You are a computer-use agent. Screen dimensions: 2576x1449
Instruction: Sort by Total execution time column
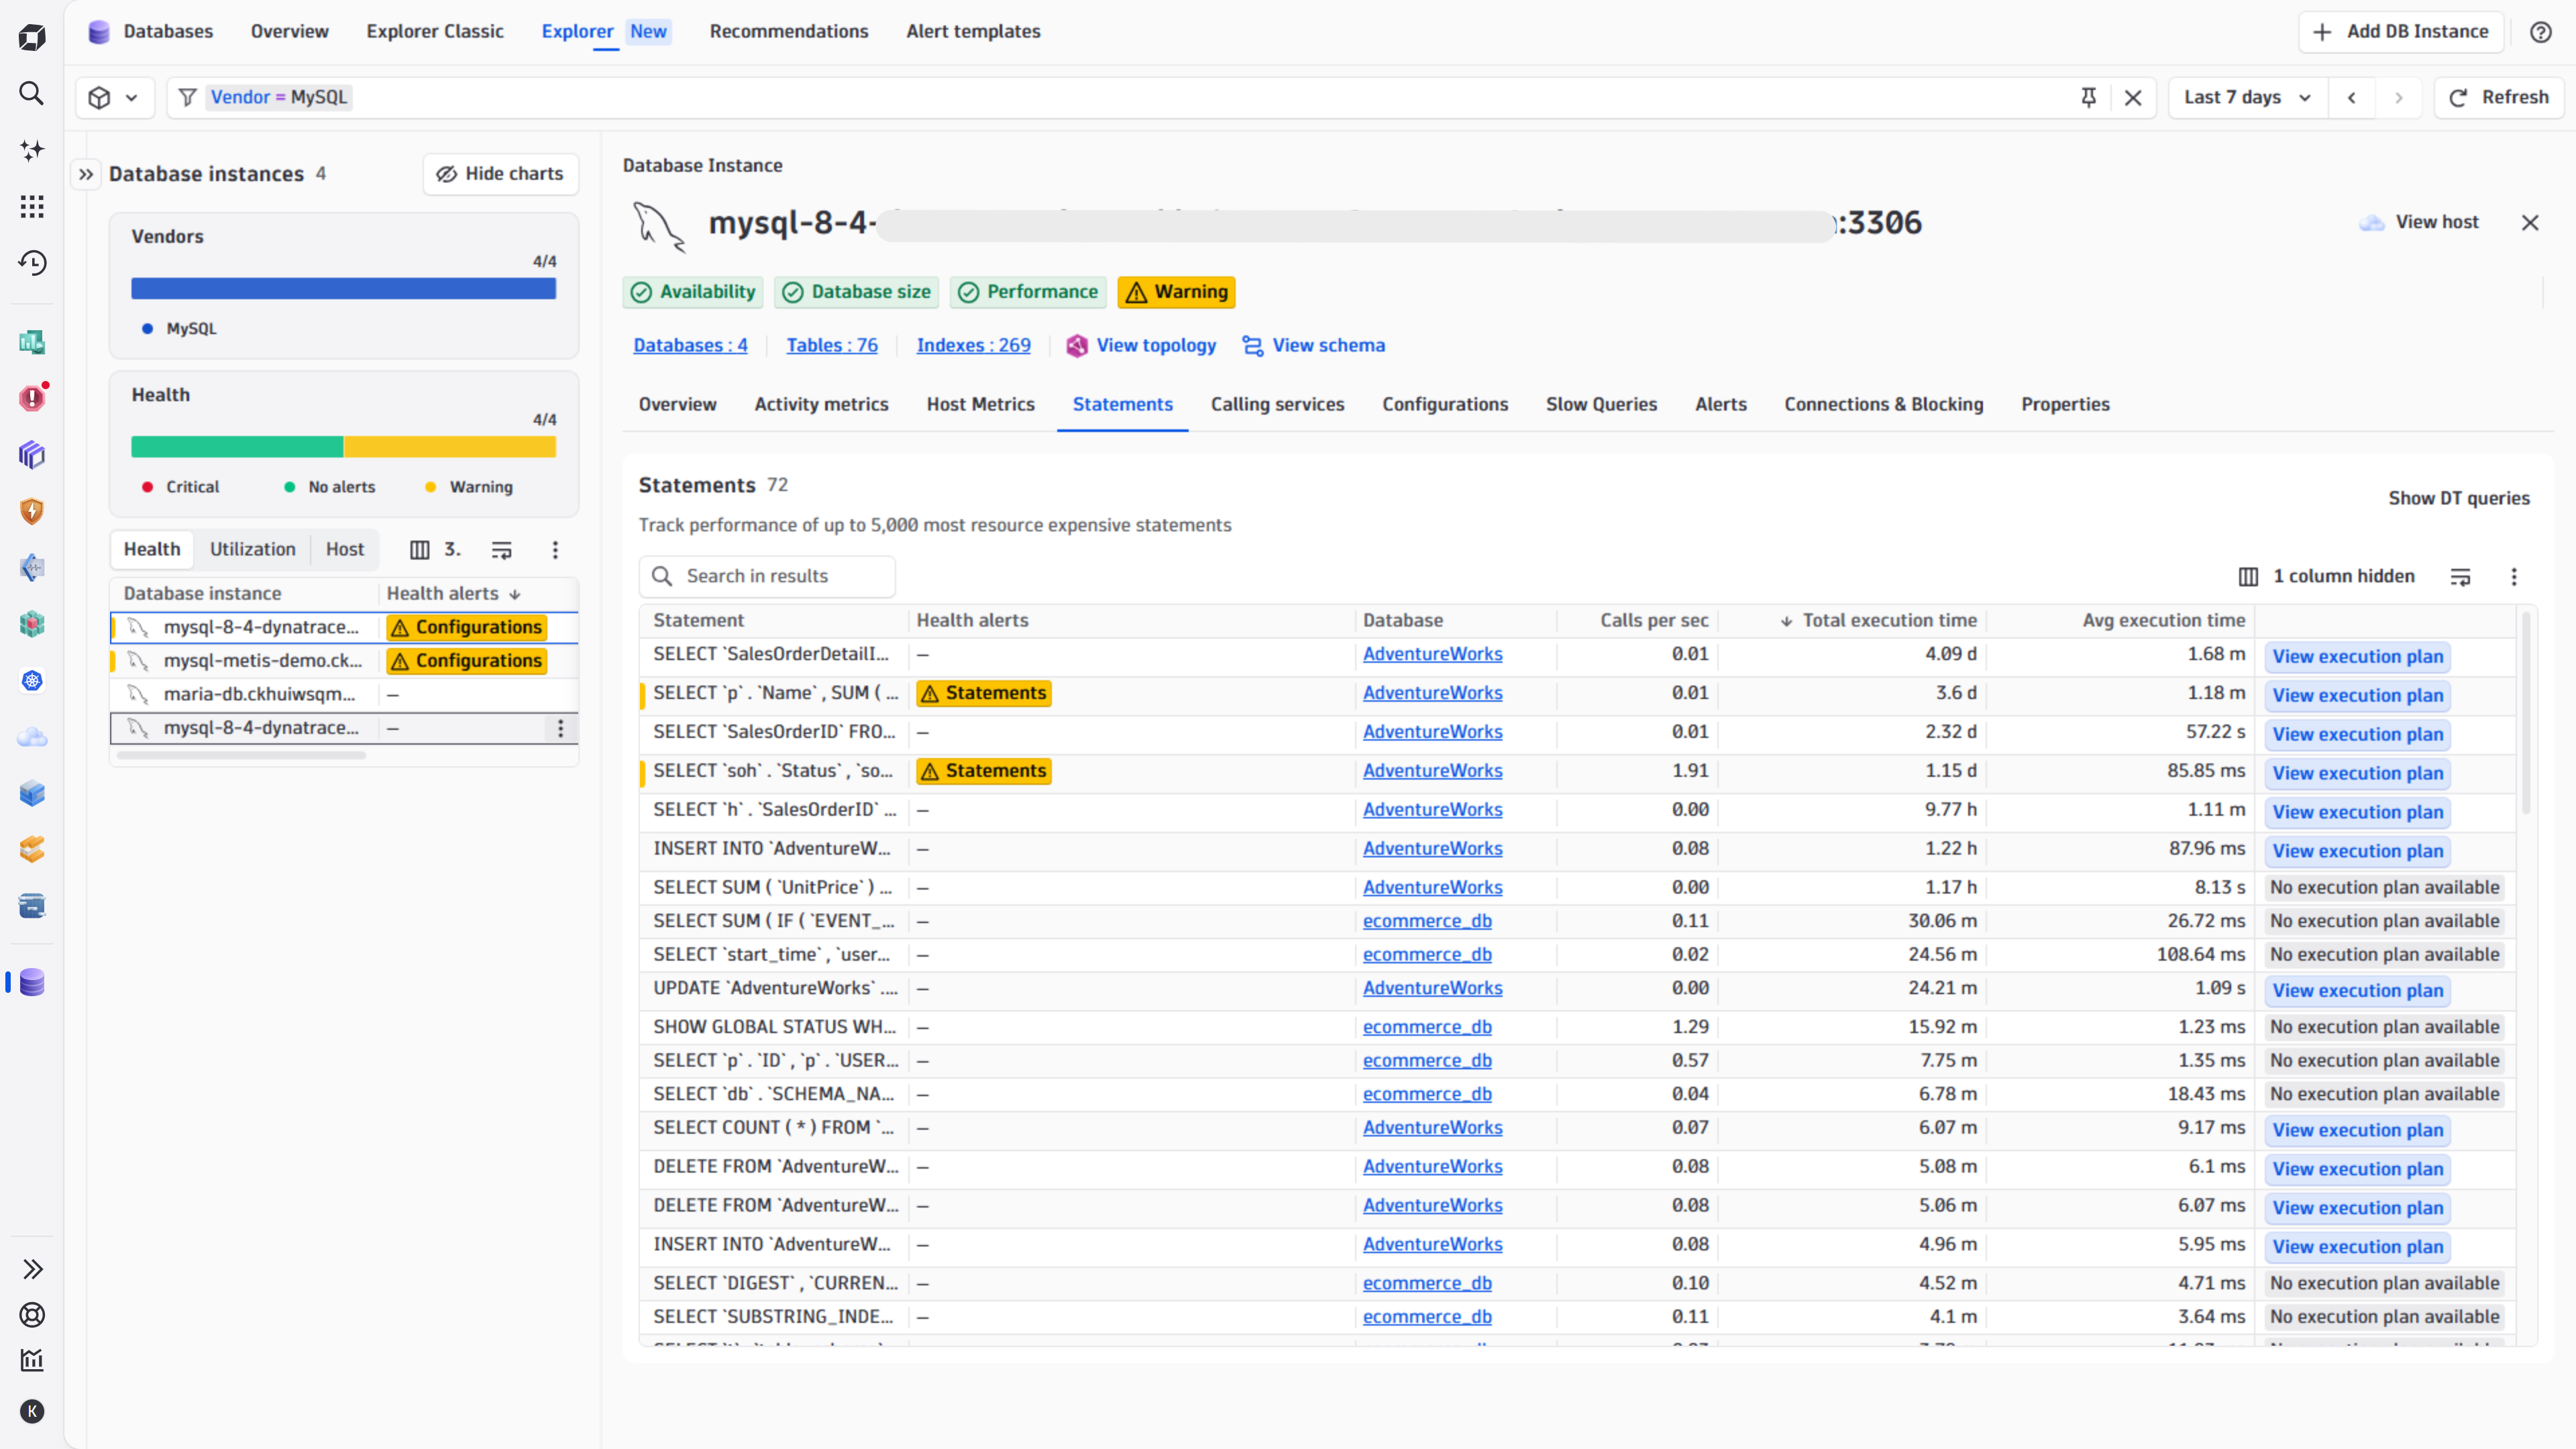pos(1878,620)
